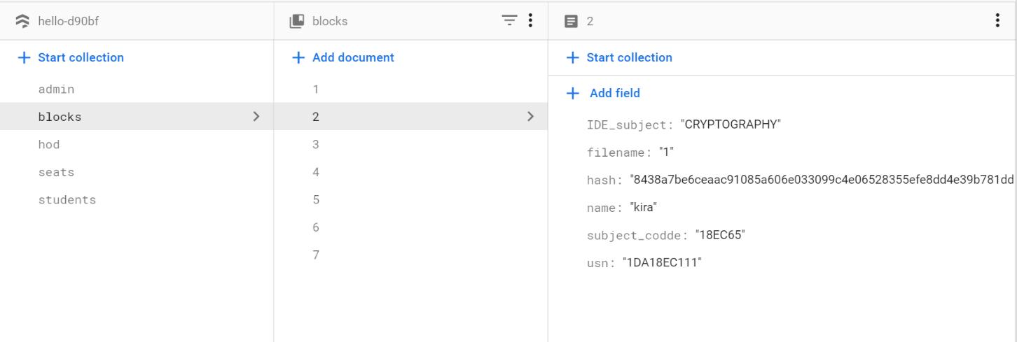This screenshot has width=1017, height=342.
Task: Click plus icon next to Add document
Action: click(x=298, y=57)
